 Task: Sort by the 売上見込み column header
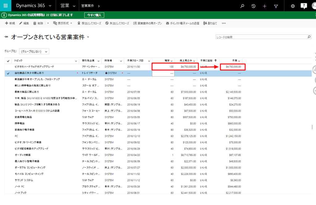(x=185, y=61)
